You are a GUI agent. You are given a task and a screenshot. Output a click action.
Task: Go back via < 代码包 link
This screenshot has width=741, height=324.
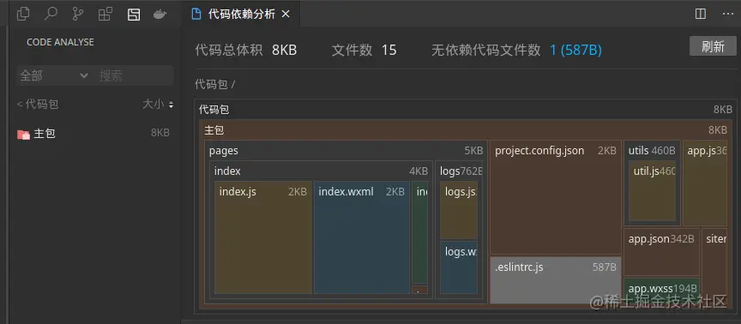click(x=38, y=105)
